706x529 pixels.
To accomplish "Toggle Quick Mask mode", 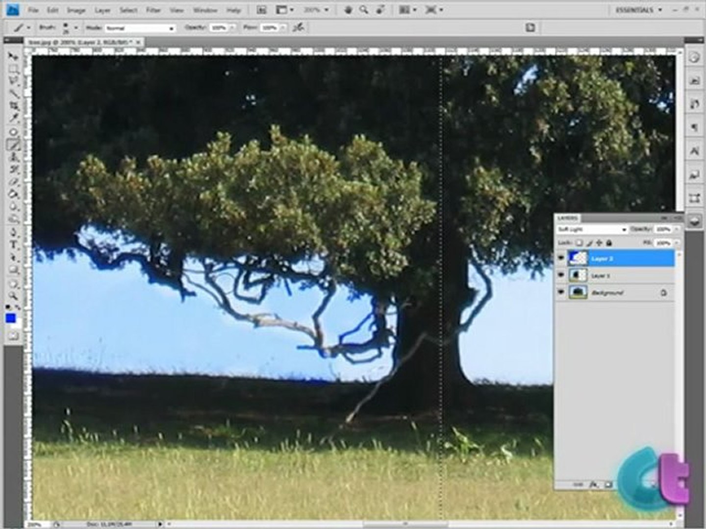I will tap(13, 336).
